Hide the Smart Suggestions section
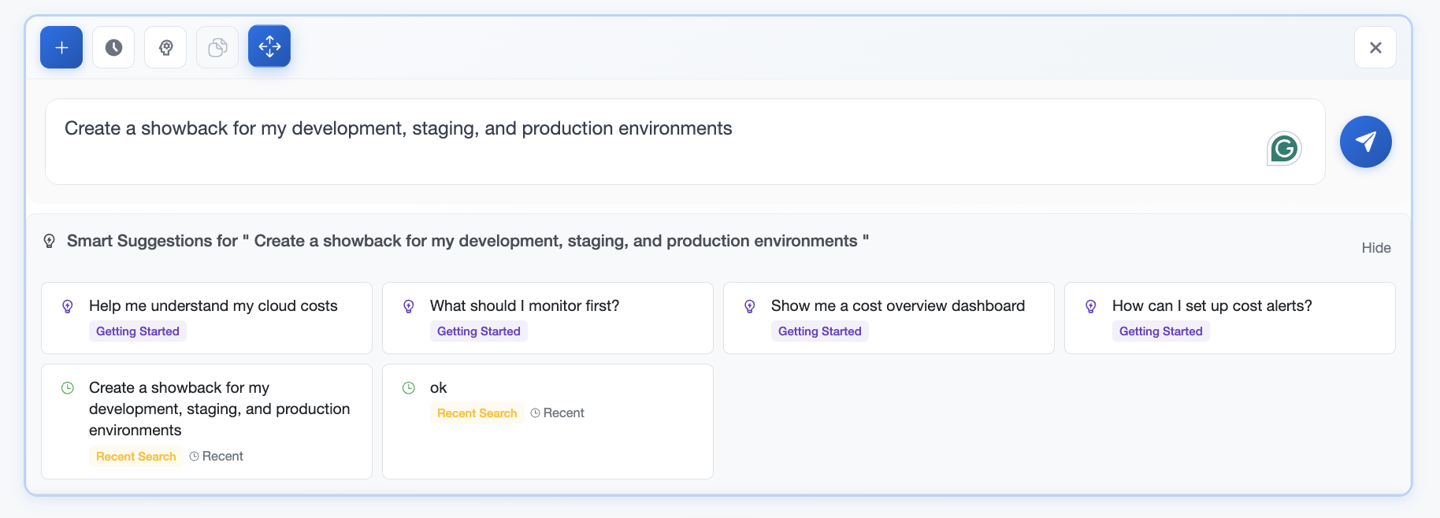1440x518 pixels. 1375,248
